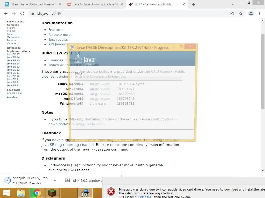Reload the jdk.java.net page
265x198 pixels.
point(22,13)
